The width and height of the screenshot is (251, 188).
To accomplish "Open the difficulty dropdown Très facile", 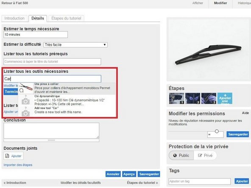I will 75,45.
